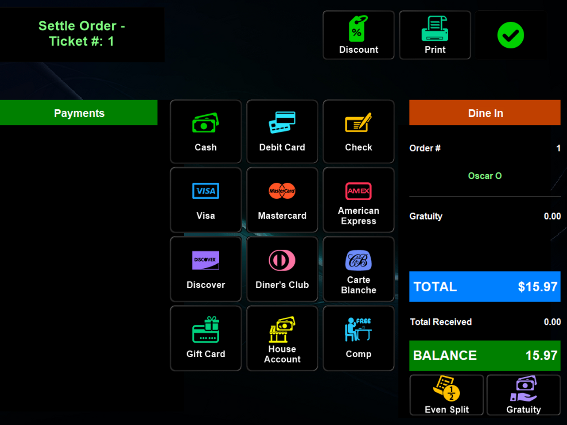Comp this order for free
Viewport: 567px width, 425px height.
click(358, 338)
